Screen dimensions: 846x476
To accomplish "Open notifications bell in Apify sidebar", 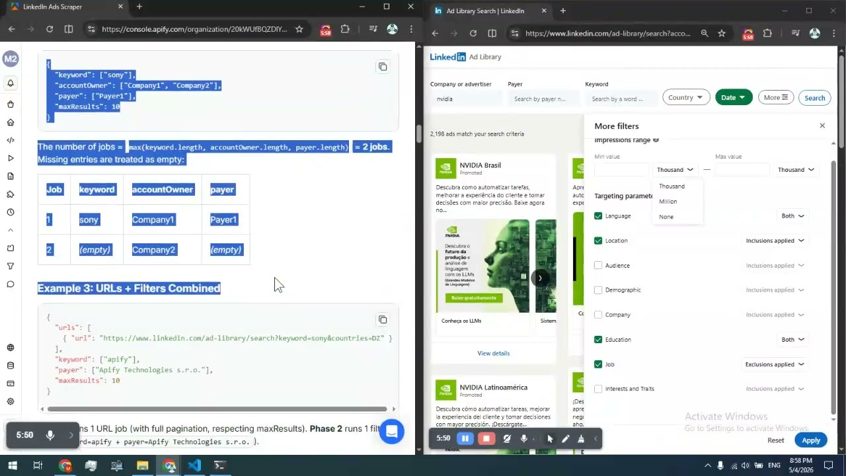I will click(x=11, y=83).
